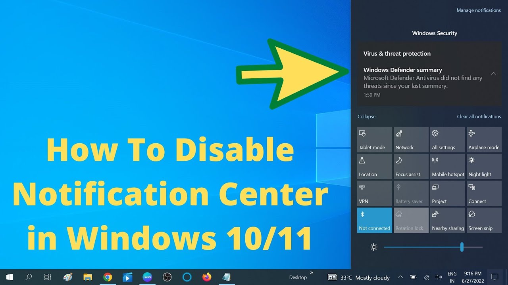This screenshot has height=285, width=508.
Task: Open Task View on taskbar
Action: [x=48, y=277]
